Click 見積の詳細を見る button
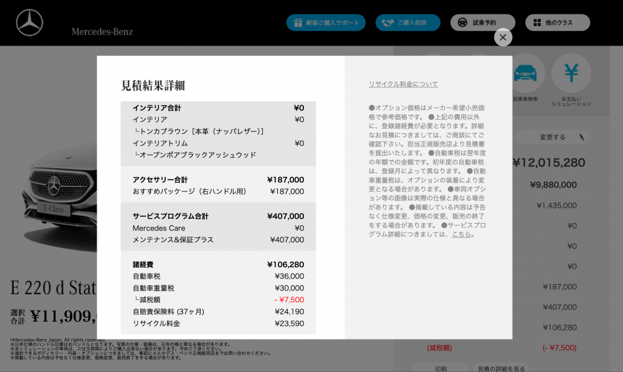Image resolution: width=623 pixels, height=372 pixels. 501,368
